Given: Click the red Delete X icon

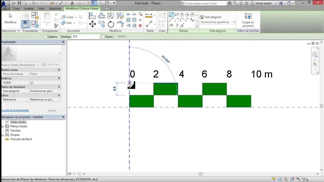Looking at the screenshot, I should [140, 25].
